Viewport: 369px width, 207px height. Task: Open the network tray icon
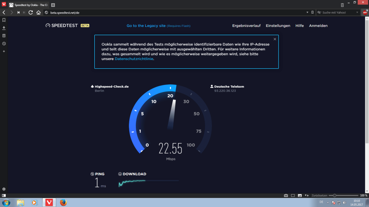(x=339, y=203)
